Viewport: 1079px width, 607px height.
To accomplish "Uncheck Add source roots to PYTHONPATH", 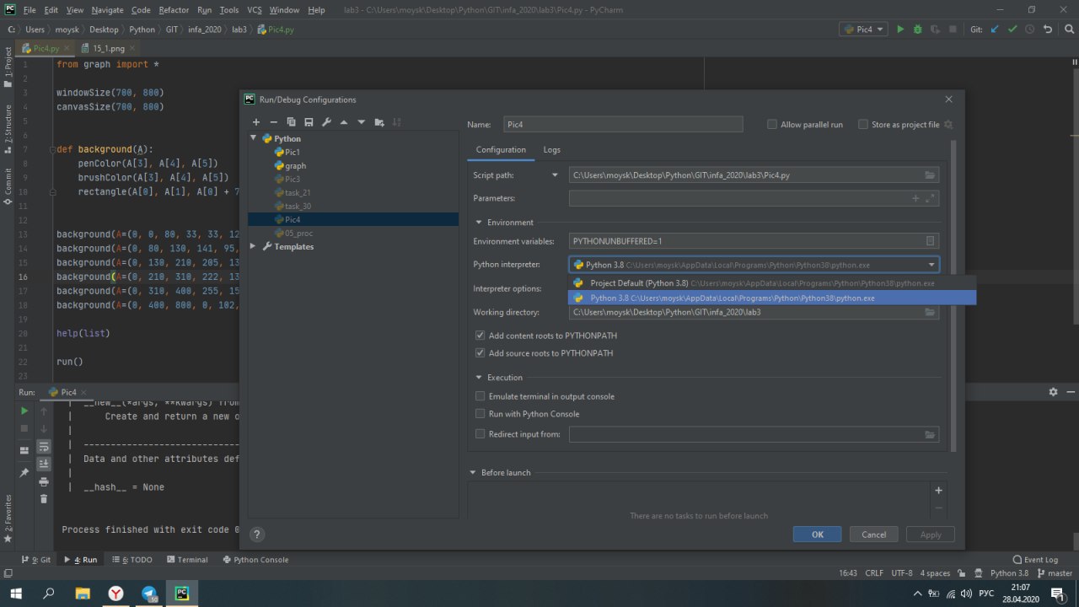I will (x=480, y=353).
